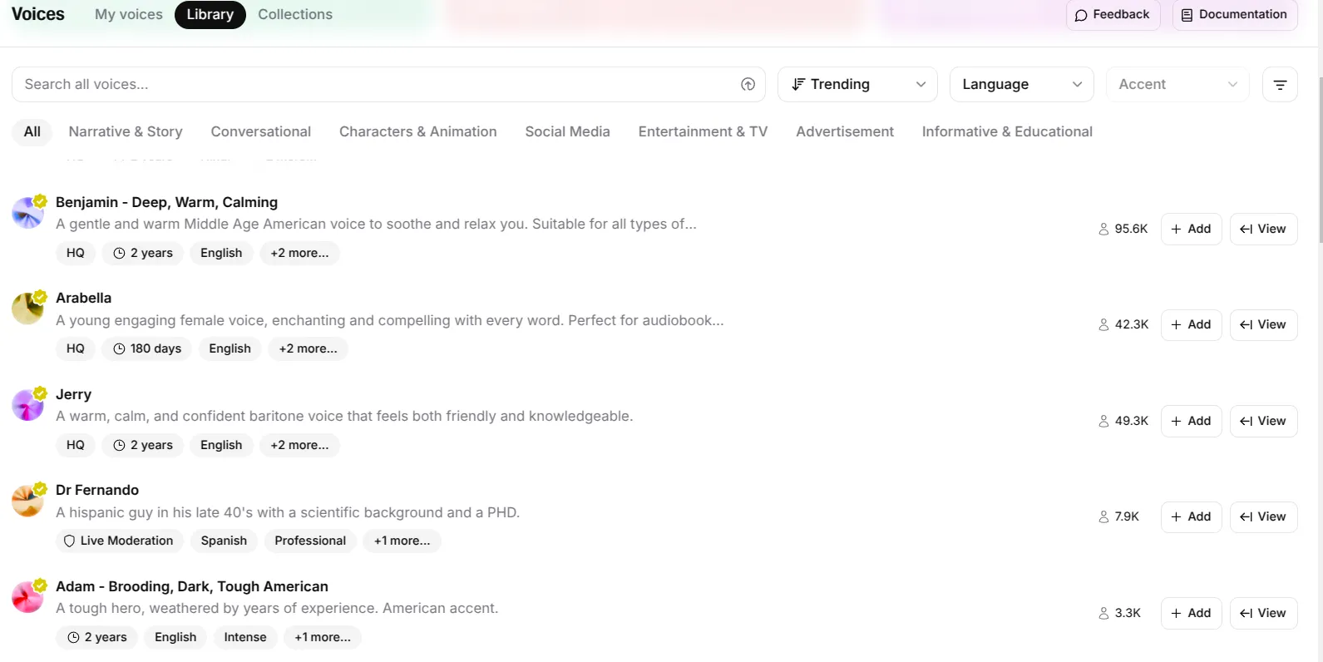1323x662 pixels.
Task: Click users count icon for Benjamin 95.6K
Action: (x=1103, y=229)
